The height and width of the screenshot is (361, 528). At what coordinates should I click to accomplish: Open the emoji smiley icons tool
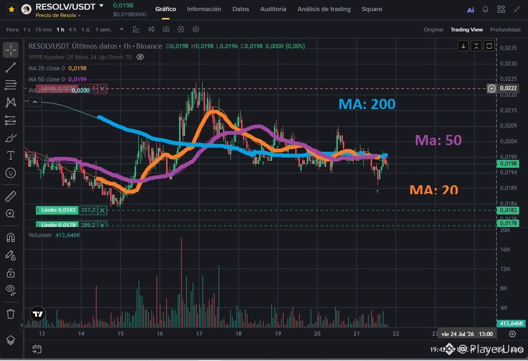pos(11,173)
